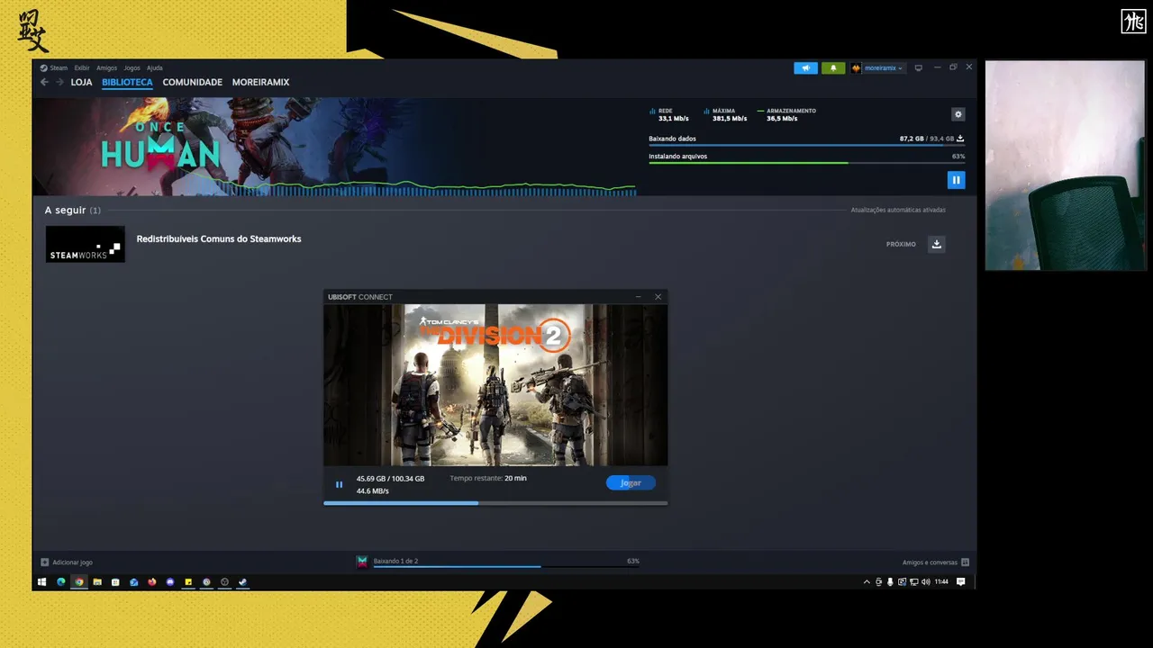The width and height of the screenshot is (1153, 648).
Task: Open the moreiramix account dropdown
Action: (x=877, y=67)
